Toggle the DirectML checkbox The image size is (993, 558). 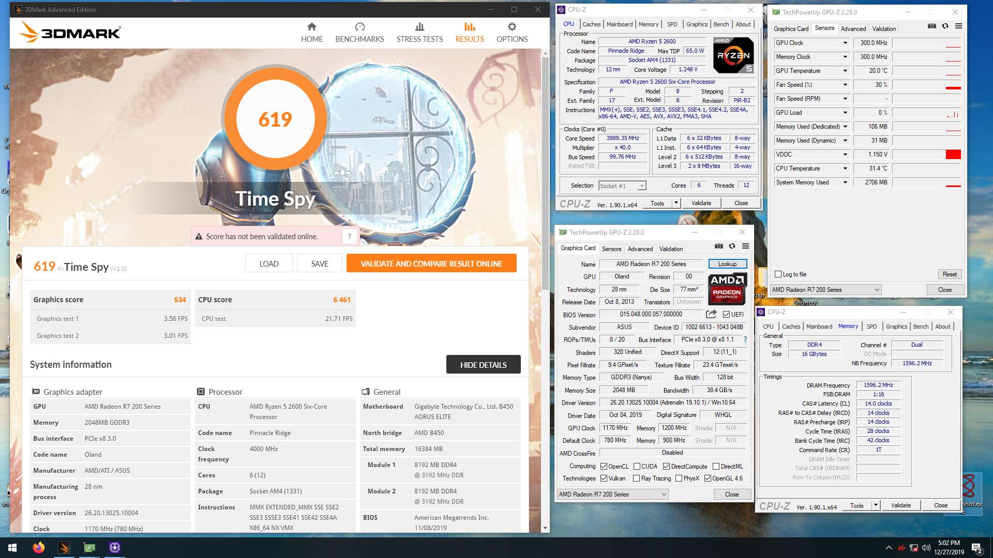click(716, 466)
